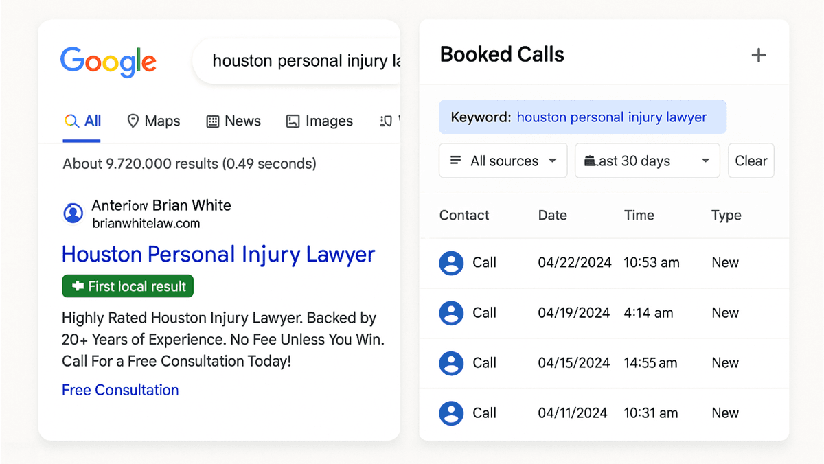The width and height of the screenshot is (824, 464).
Task: Click the contact avatar on the 04/11/2024 call
Action: point(451,413)
